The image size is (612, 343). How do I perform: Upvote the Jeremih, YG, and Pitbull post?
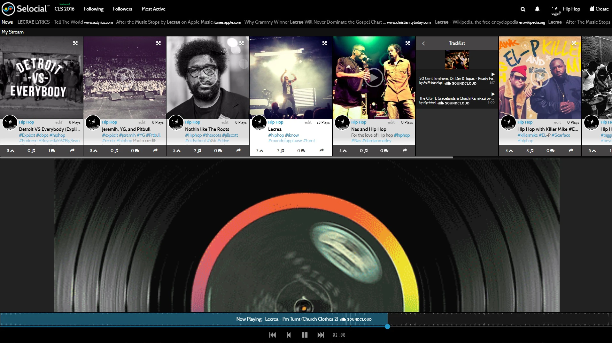(94, 150)
